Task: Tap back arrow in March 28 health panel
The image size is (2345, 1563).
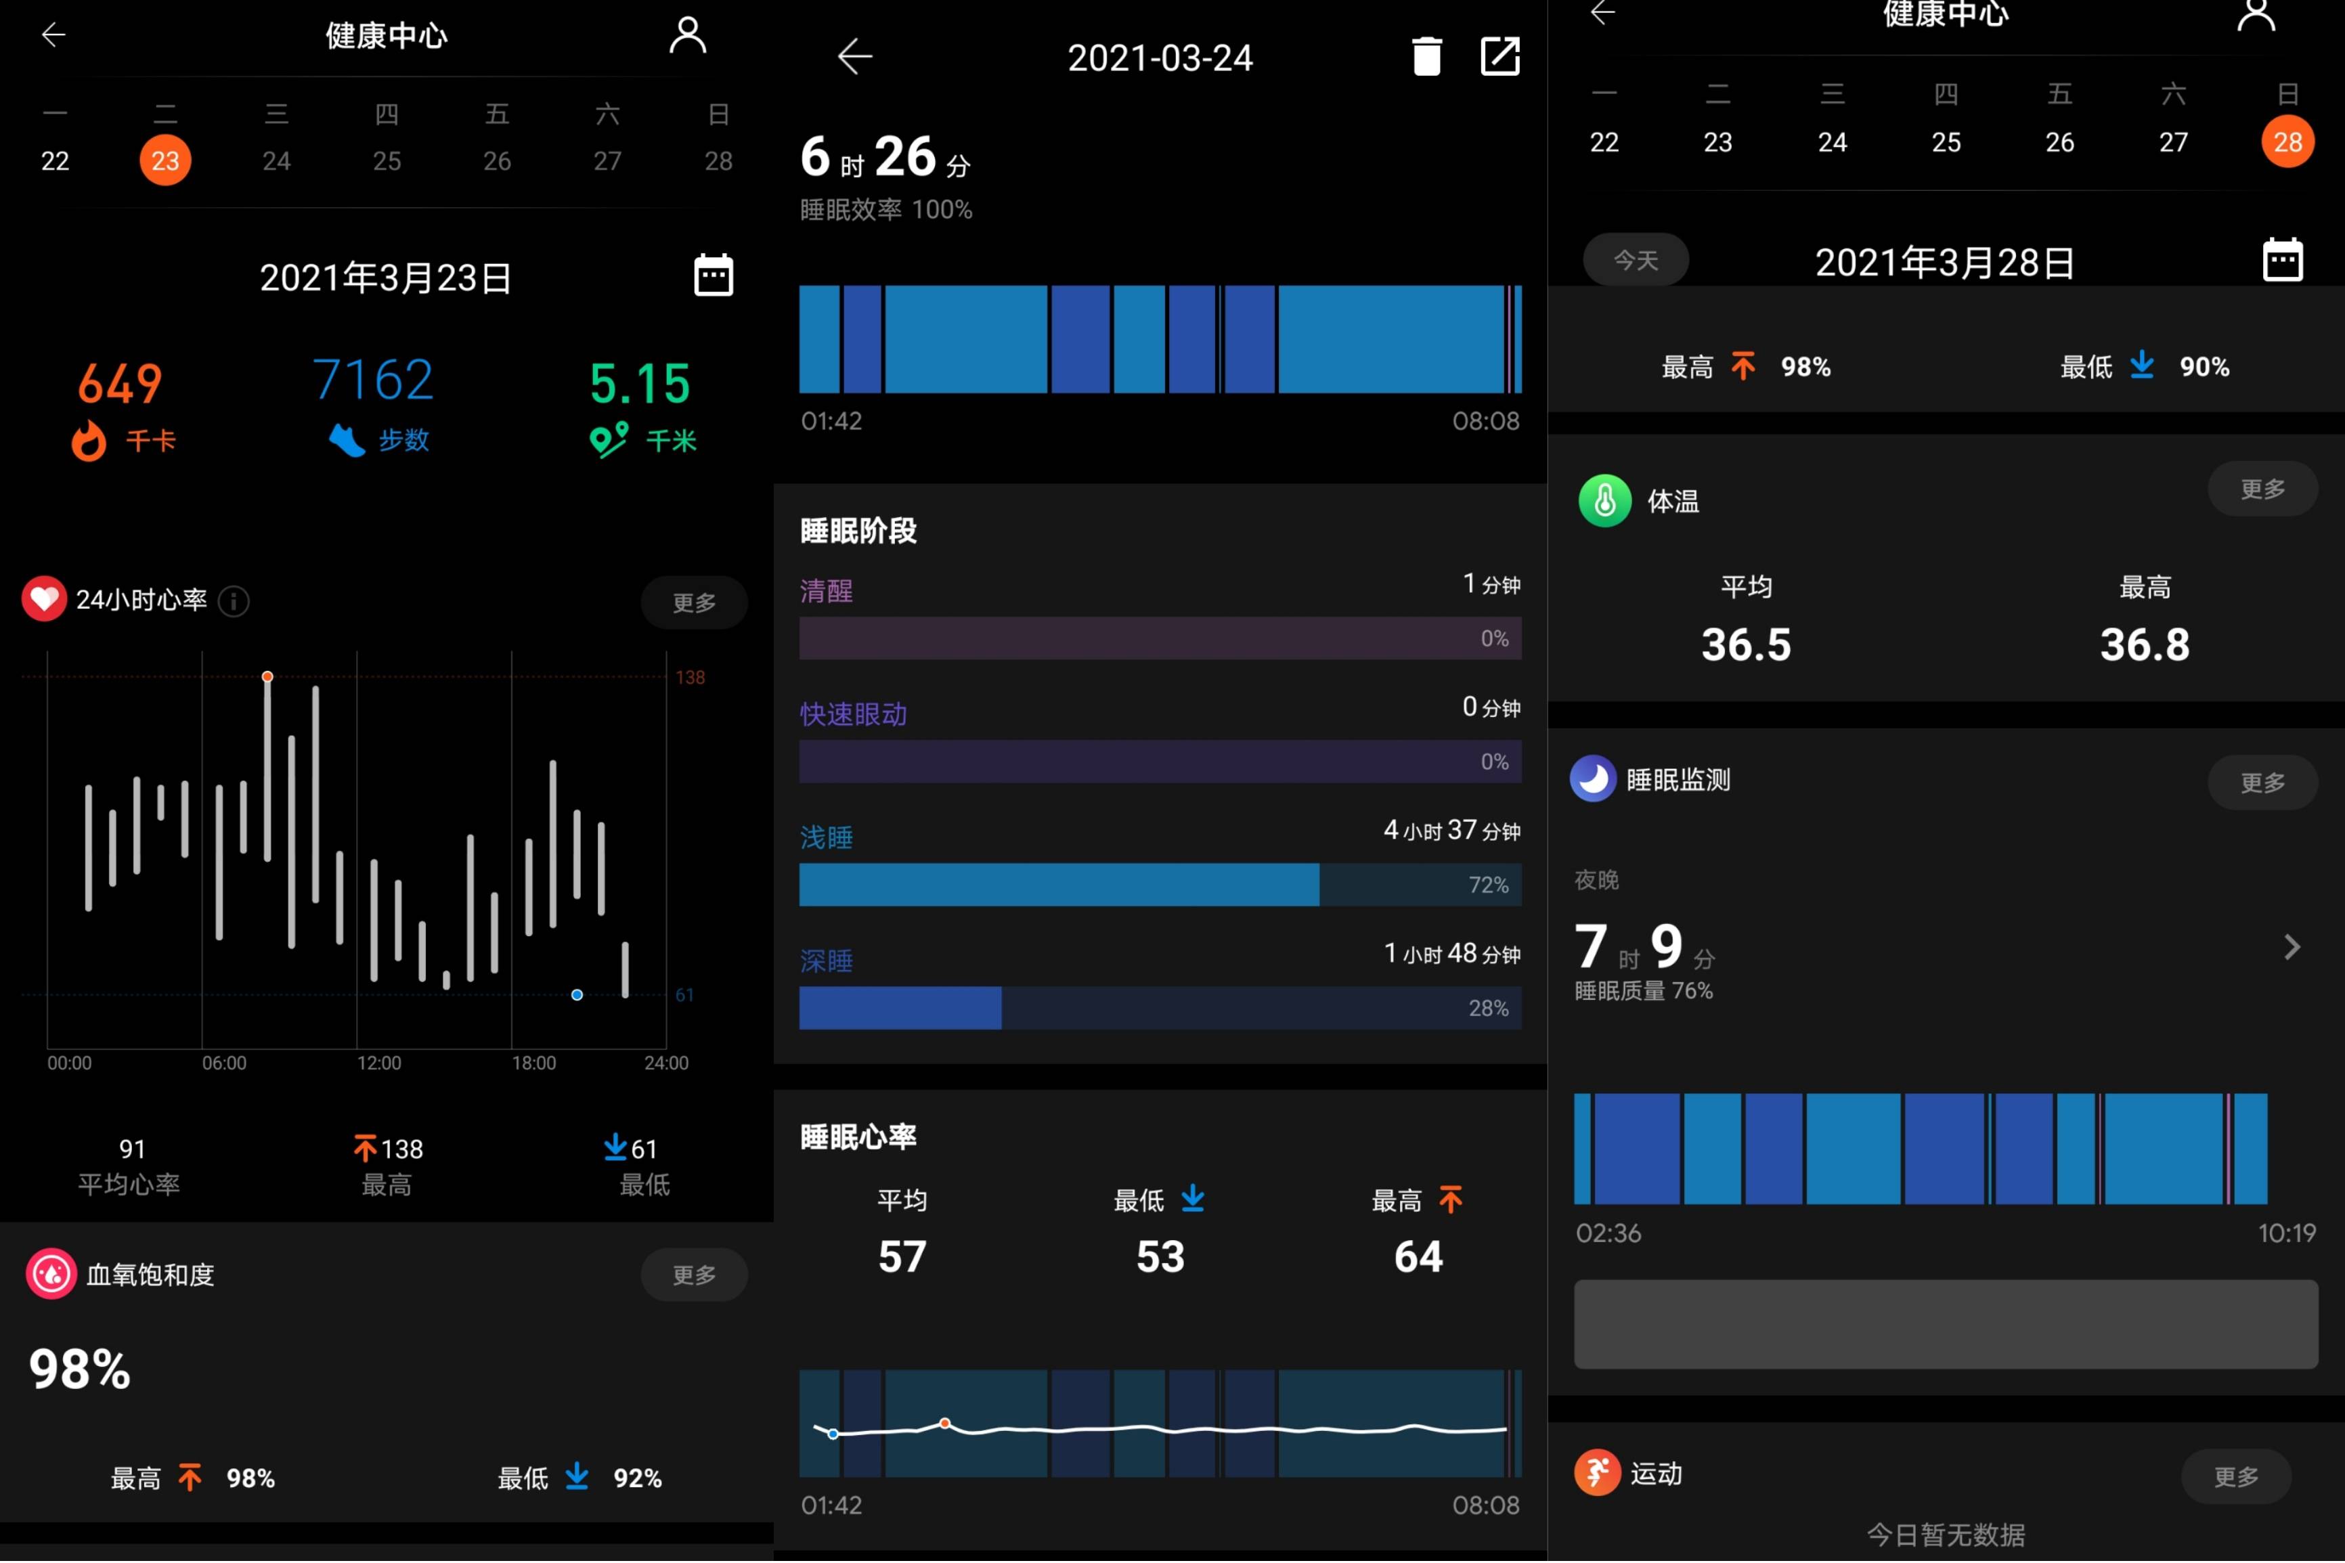Action: coord(1602,13)
